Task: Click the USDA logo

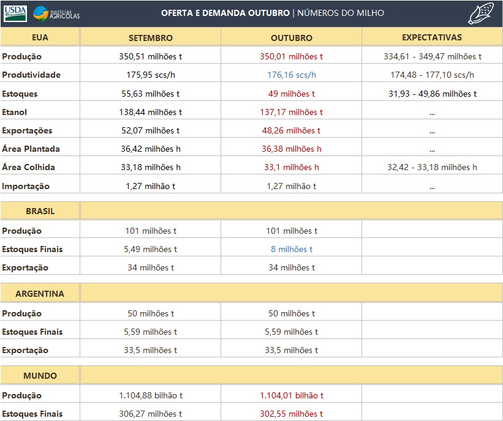Action: pos(15,13)
